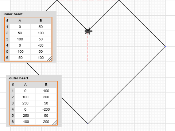Select outer heart row 6 cell A value -100
Image resolution: width=175 pixels, height=131 pixels.
pyautogui.click(x=26, y=122)
